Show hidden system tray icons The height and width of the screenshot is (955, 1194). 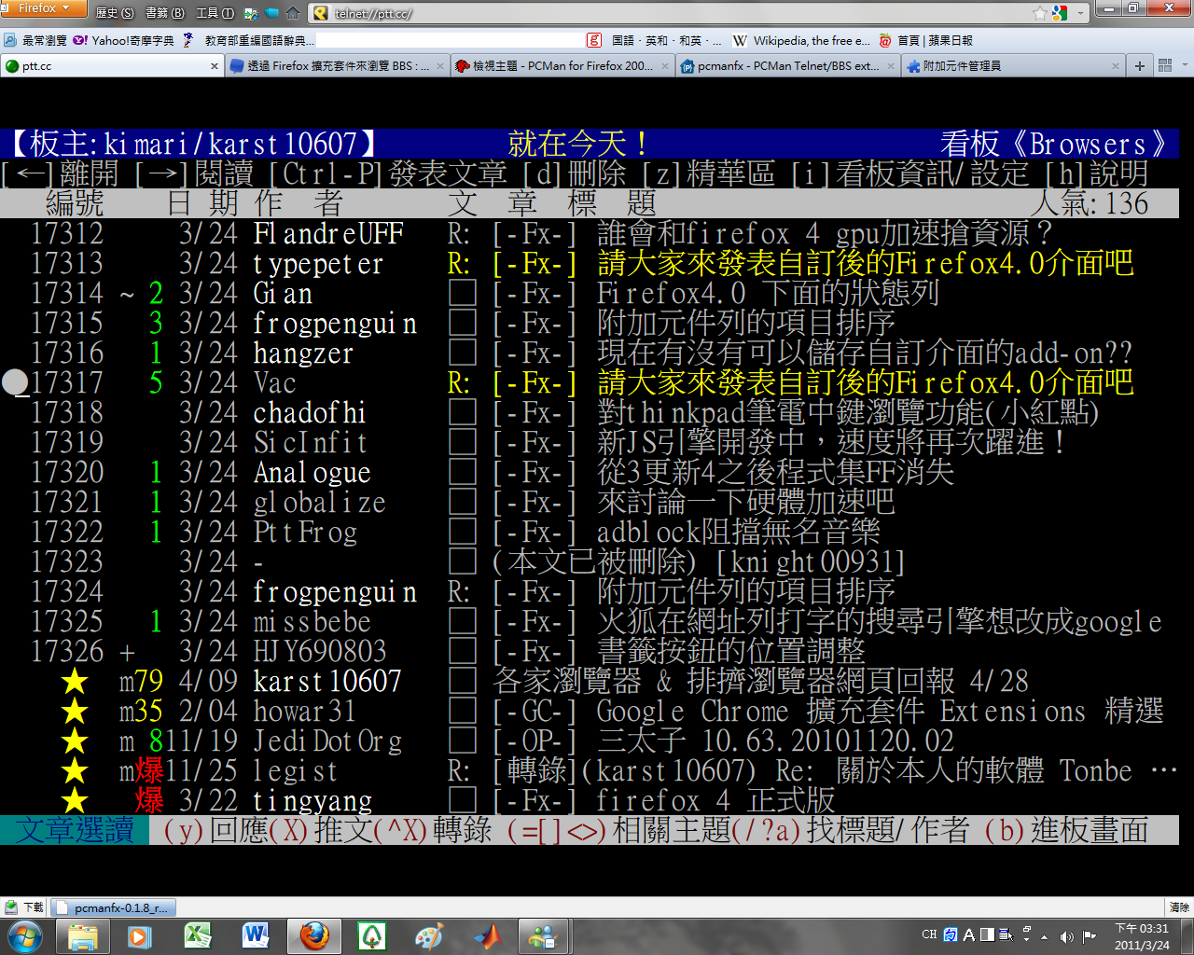point(1045,935)
